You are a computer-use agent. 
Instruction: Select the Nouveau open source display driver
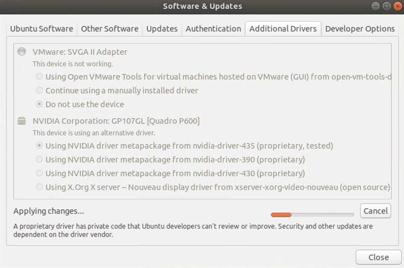(x=39, y=187)
